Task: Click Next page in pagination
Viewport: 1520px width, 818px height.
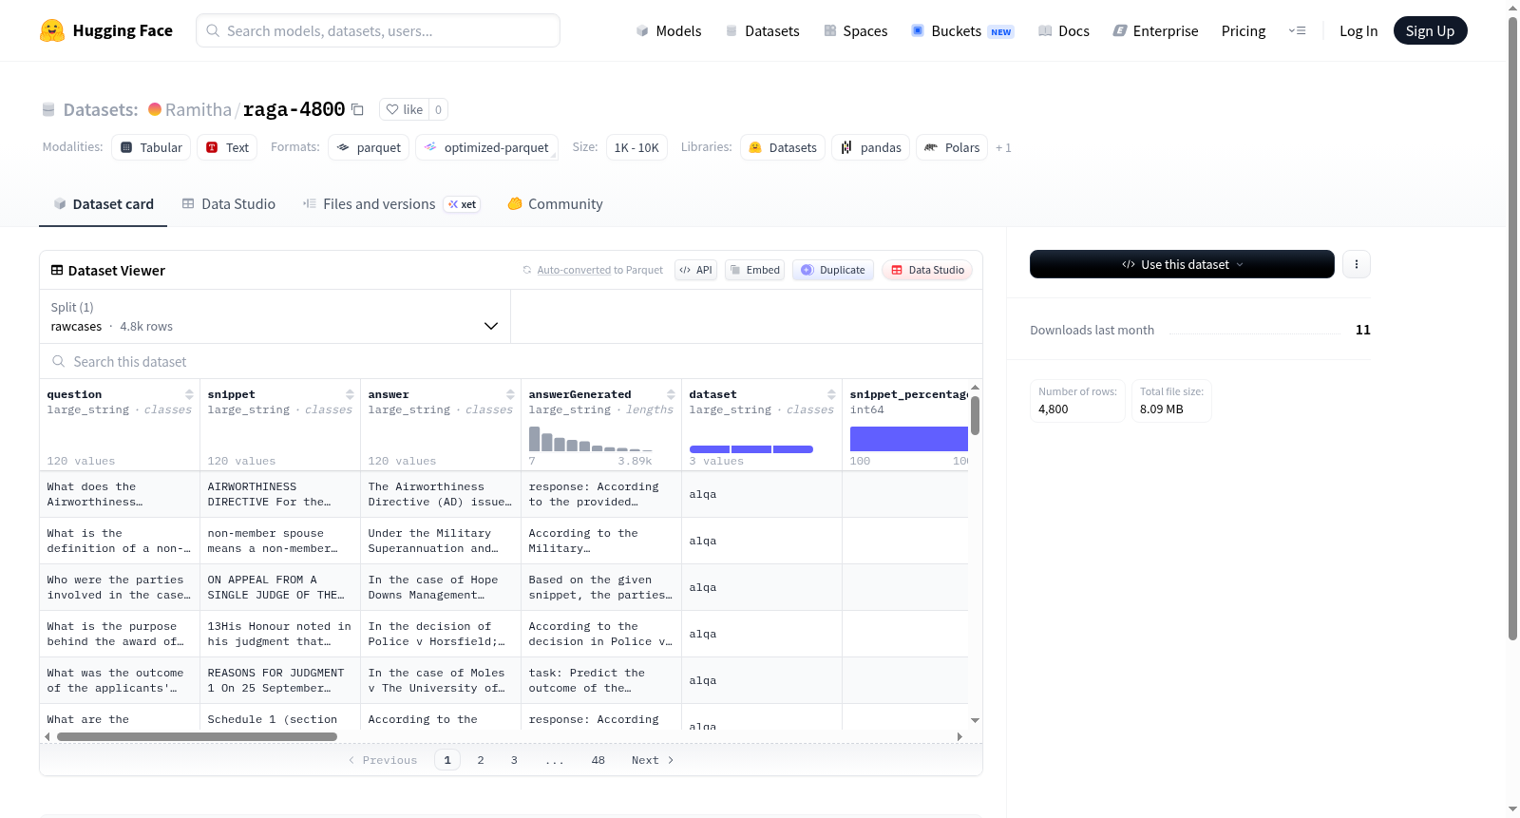Action: (653, 760)
